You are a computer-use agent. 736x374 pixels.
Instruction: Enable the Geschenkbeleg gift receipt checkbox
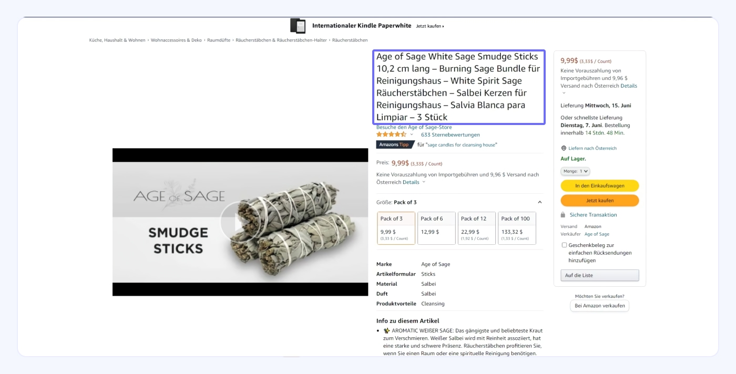564,245
